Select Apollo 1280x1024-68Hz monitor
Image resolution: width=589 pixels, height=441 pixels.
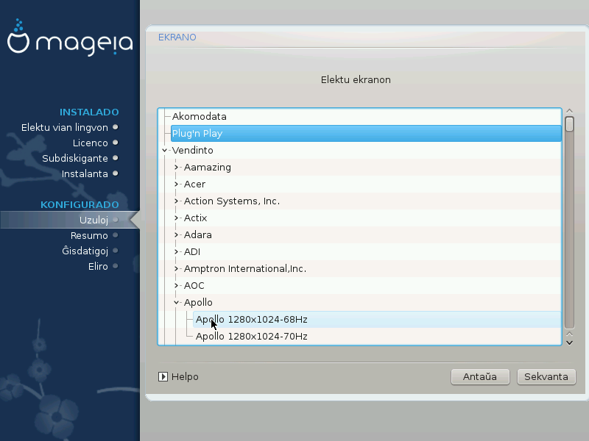[x=377, y=320]
